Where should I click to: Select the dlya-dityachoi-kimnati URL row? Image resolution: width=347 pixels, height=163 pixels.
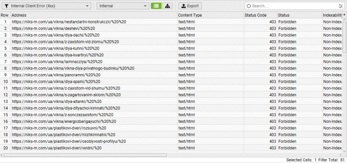point(66,108)
